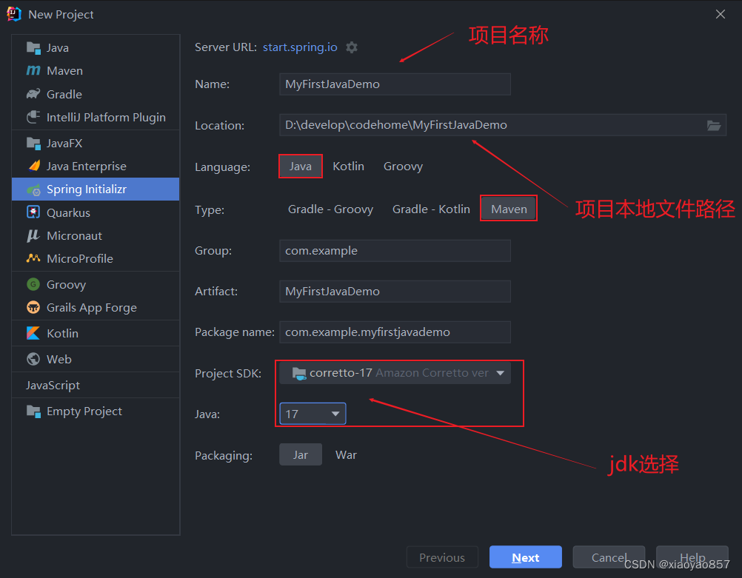Viewport: 742px width, 578px height.
Task: Select Web project type entry
Action: (96, 359)
